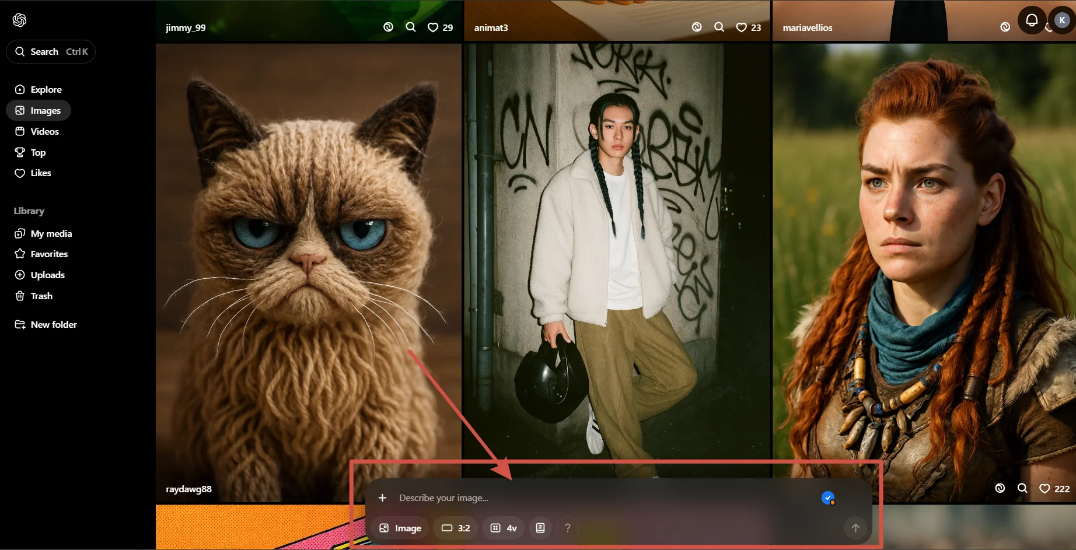Click the question mark help button
This screenshot has height=550, width=1076.
(567, 528)
